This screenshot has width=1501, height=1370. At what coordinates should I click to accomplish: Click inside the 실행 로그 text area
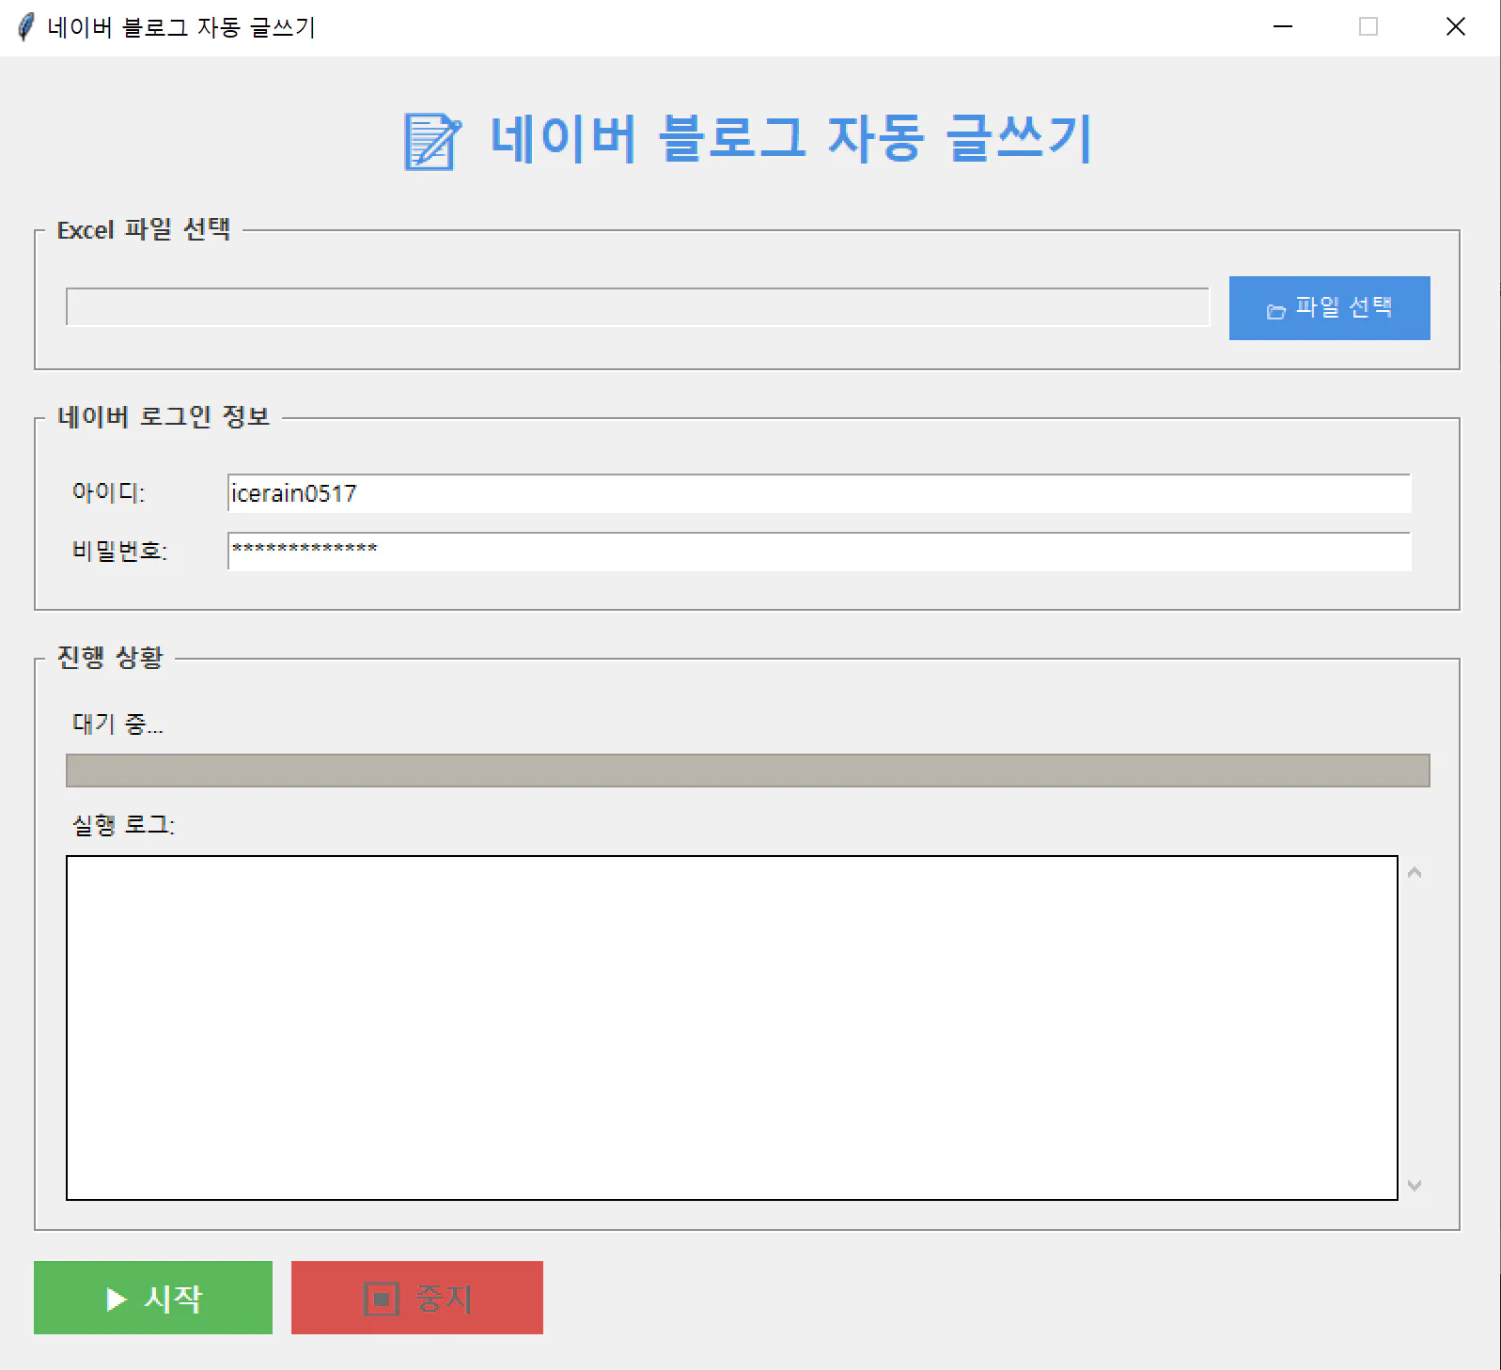click(x=732, y=1028)
